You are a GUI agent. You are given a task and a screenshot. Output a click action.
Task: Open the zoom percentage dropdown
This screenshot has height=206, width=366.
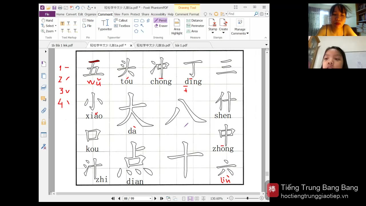click(x=228, y=198)
